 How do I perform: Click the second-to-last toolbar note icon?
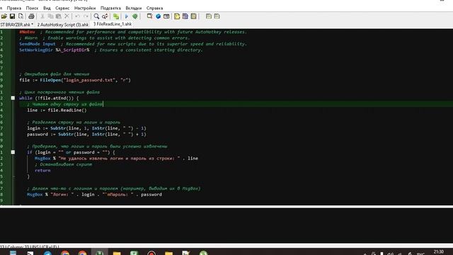(x=209, y=16)
